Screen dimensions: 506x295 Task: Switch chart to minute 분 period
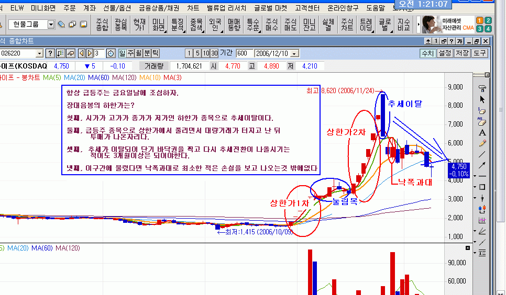(147, 53)
